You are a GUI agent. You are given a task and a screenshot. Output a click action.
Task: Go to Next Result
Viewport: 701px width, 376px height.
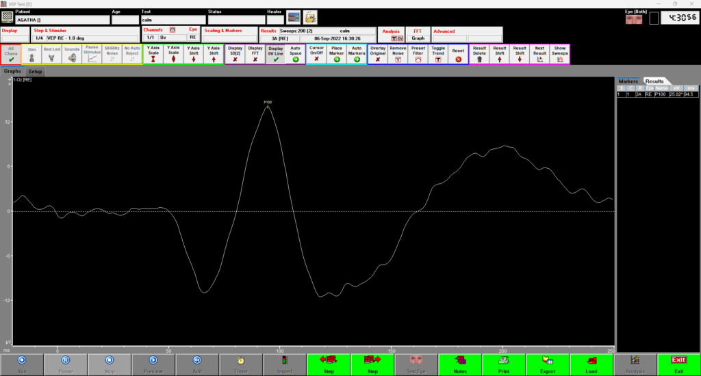(539, 55)
